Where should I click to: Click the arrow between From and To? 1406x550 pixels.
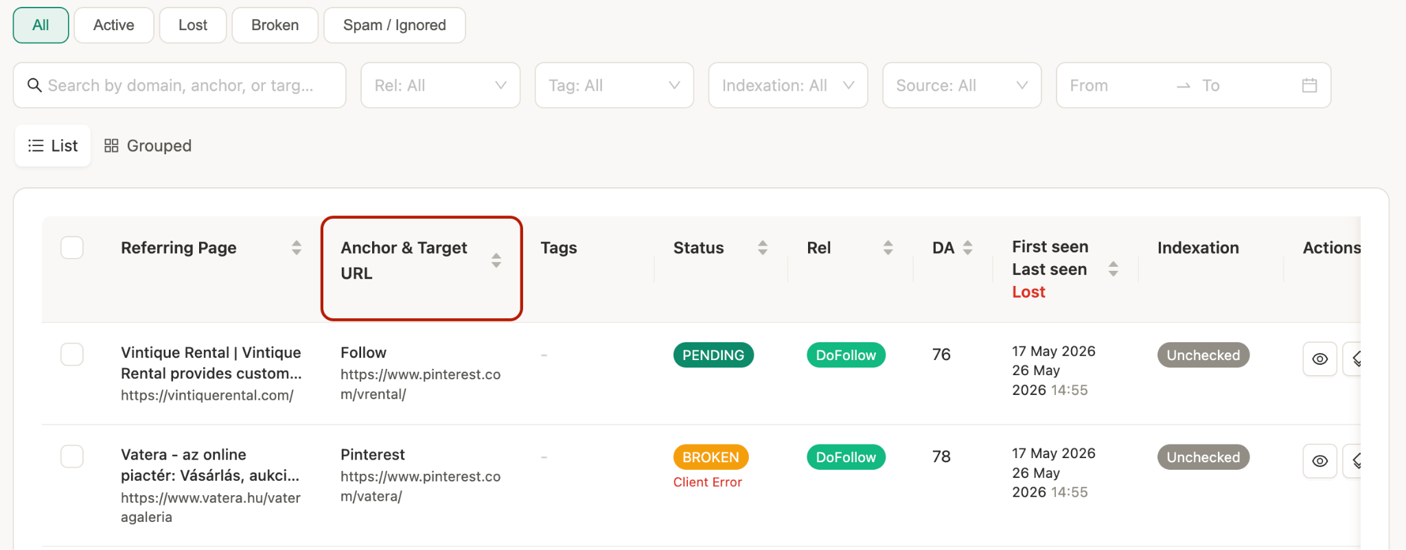[1184, 86]
